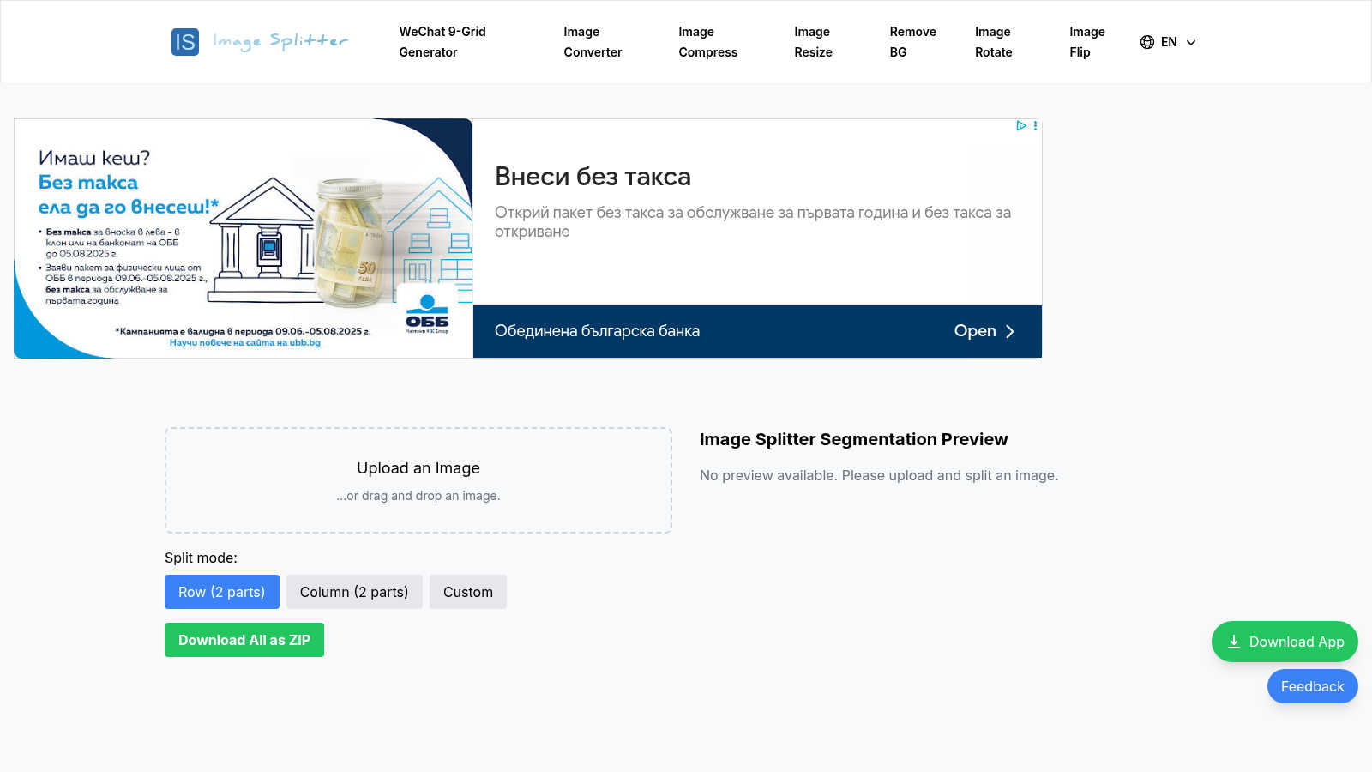Navigate to Image Flip page
1372x772 pixels.
pos(1086,42)
